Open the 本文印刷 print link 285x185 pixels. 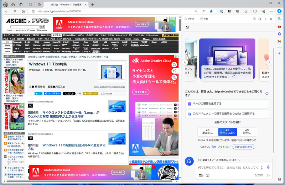(x=107, y=94)
